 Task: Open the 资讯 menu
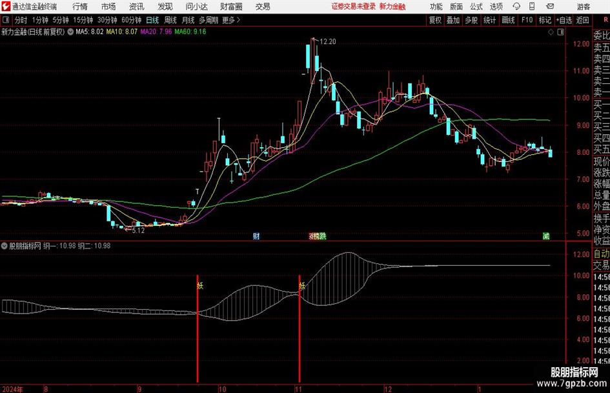point(137,6)
